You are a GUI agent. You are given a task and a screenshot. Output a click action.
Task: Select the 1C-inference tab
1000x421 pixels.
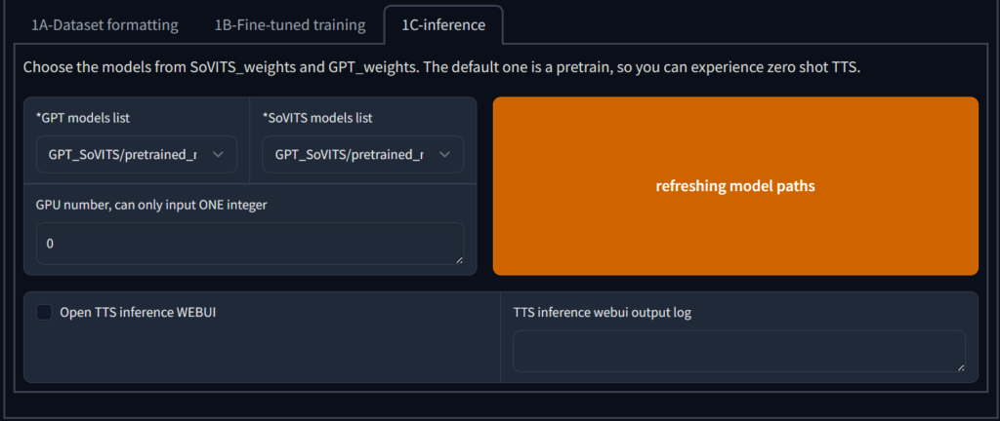443,25
